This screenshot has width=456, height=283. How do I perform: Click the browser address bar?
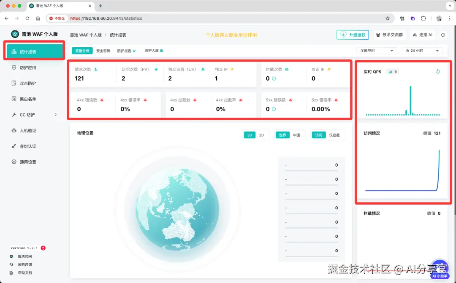[x=220, y=18]
